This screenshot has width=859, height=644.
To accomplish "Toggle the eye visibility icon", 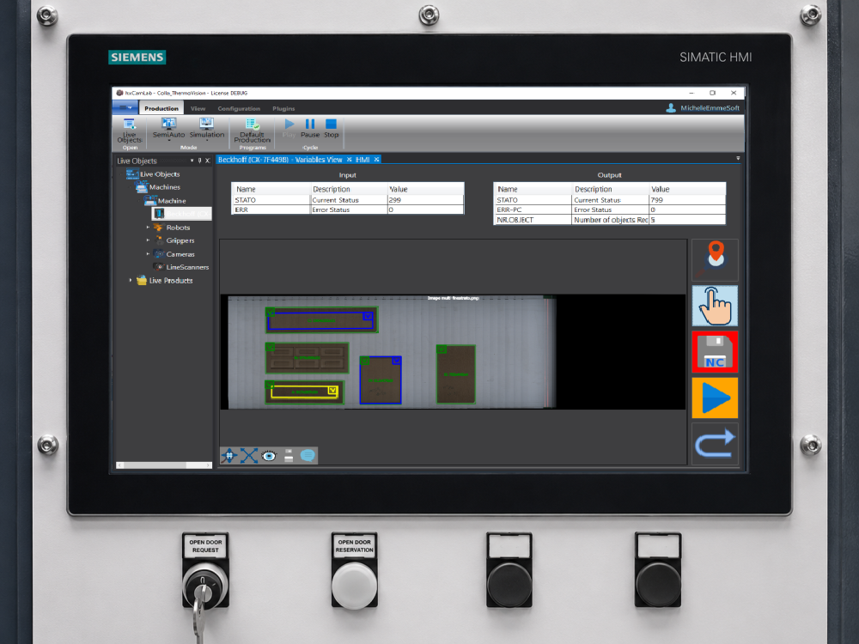I will (269, 456).
